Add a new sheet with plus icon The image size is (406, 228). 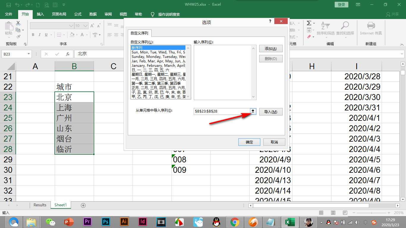pyautogui.click(x=83, y=205)
